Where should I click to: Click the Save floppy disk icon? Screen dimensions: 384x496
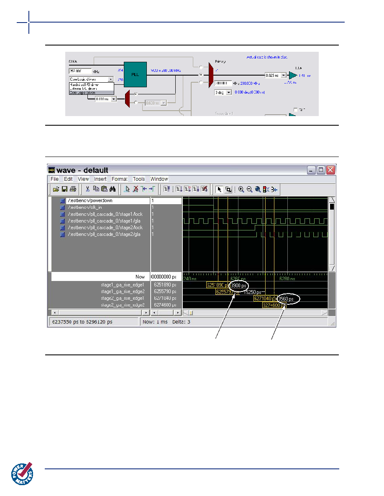point(65,189)
